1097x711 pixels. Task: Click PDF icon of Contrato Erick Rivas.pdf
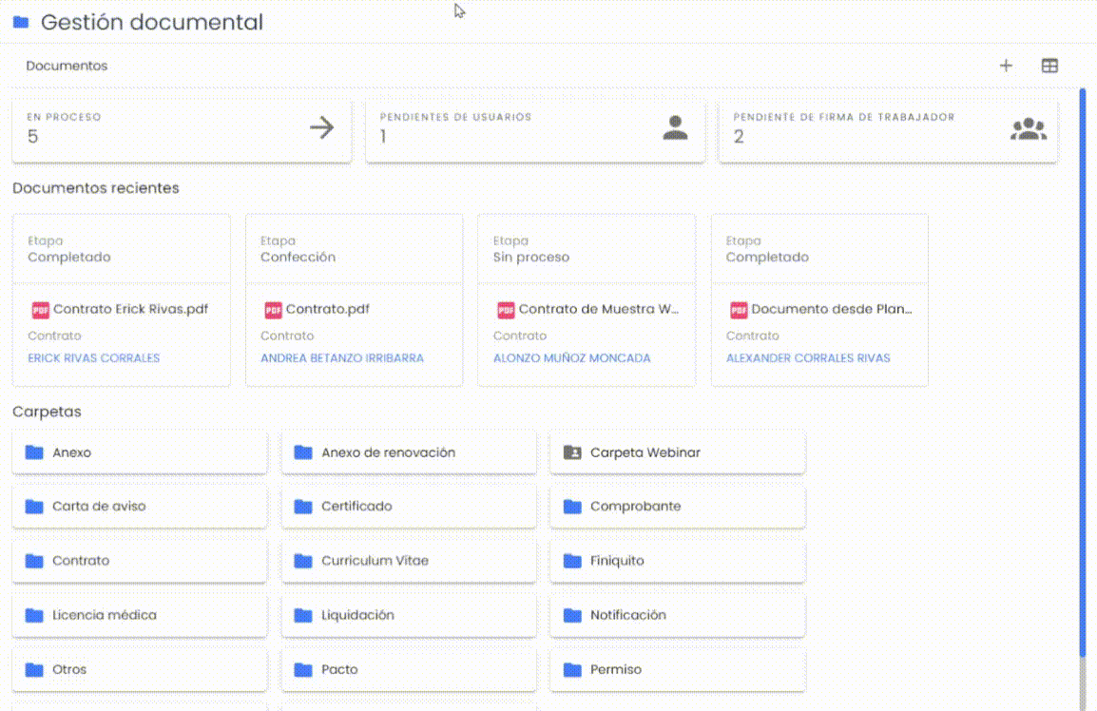[x=40, y=309]
